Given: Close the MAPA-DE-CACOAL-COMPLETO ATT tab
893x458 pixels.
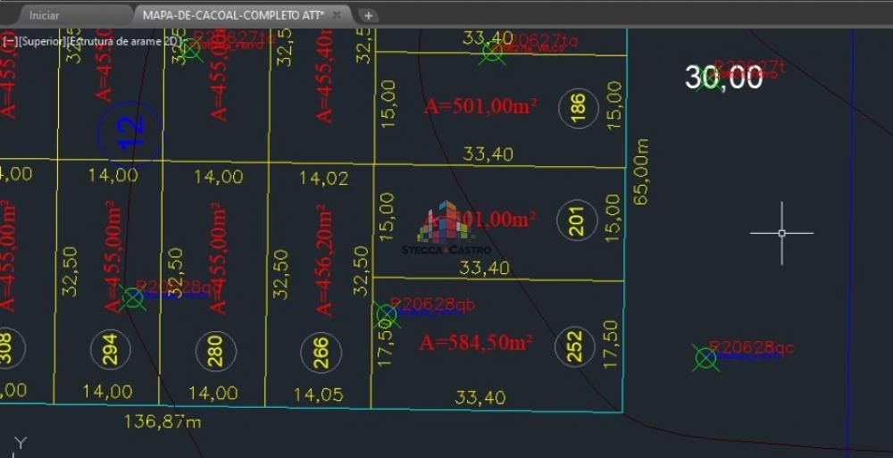Looking at the screenshot, I should 337,15.
